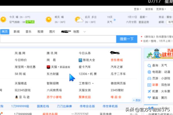Select the 新闻 search tab

click(17, 32)
